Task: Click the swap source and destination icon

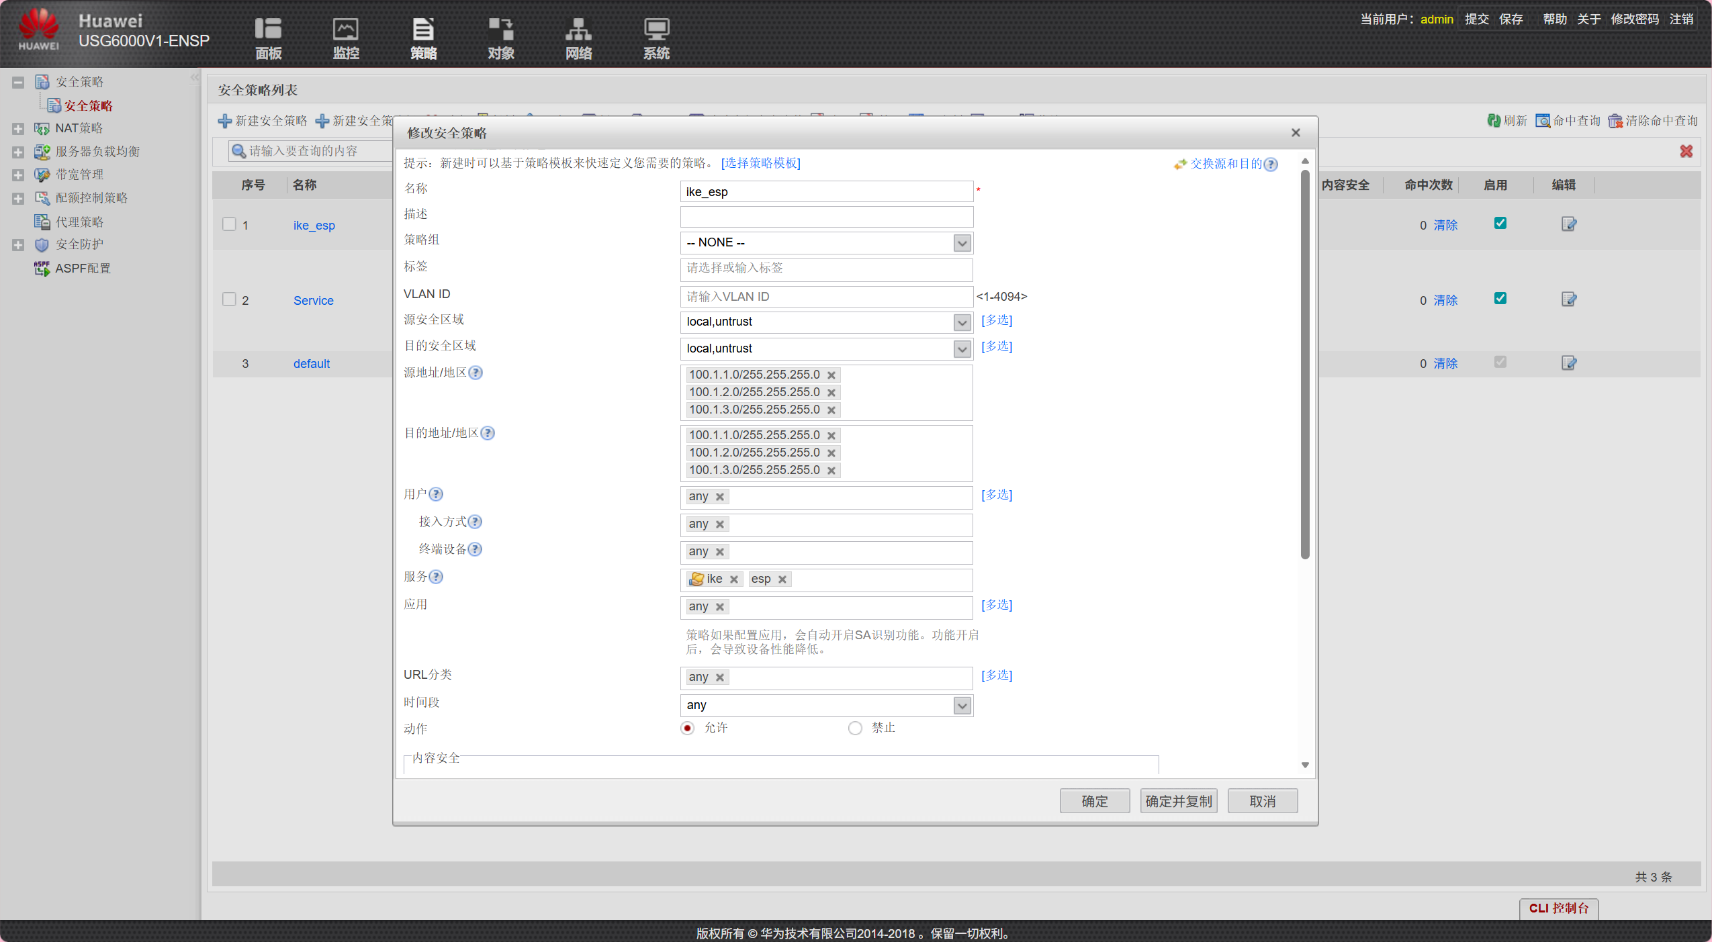Action: click(x=1180, y=164)
